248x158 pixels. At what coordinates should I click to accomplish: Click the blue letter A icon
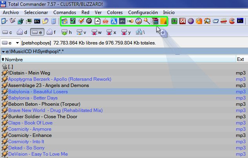coord(114,21)
